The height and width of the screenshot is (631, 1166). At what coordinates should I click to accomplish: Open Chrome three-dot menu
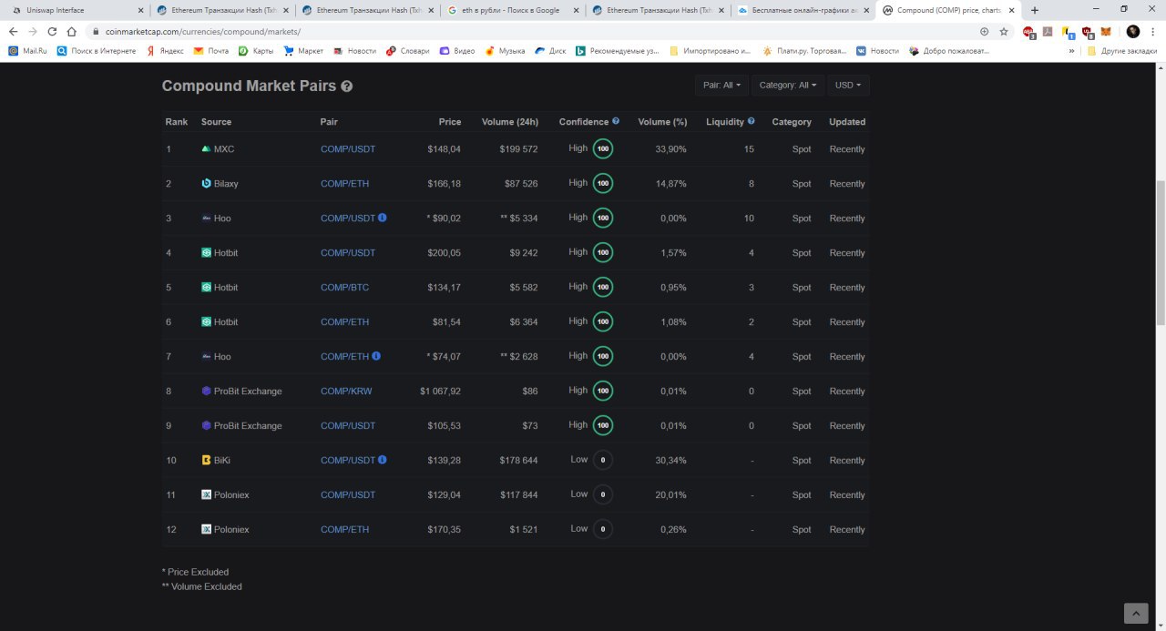(1153, 31)
